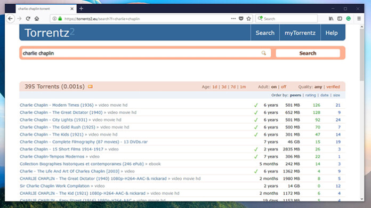371x208 pixels.
Task: Open the browser home page icon
Action: 37,19
